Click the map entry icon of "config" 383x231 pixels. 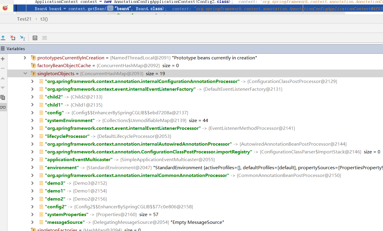pos(41,113)
